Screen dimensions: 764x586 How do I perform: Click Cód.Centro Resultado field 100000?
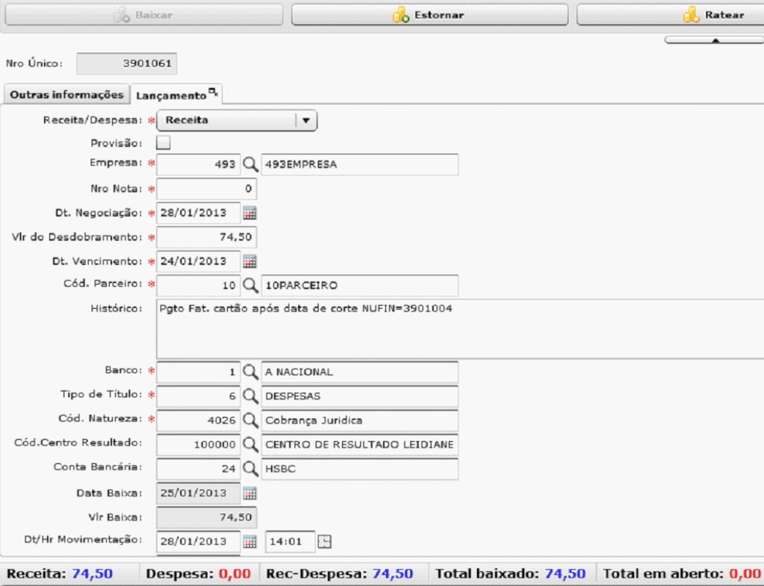pos(199,444)
